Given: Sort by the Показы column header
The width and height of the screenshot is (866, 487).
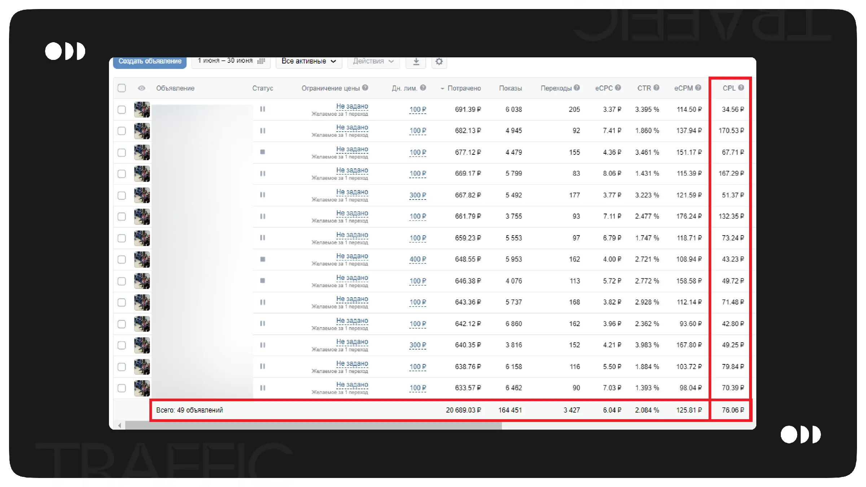Looking at the screenshot, I should (x=510, y=88).
